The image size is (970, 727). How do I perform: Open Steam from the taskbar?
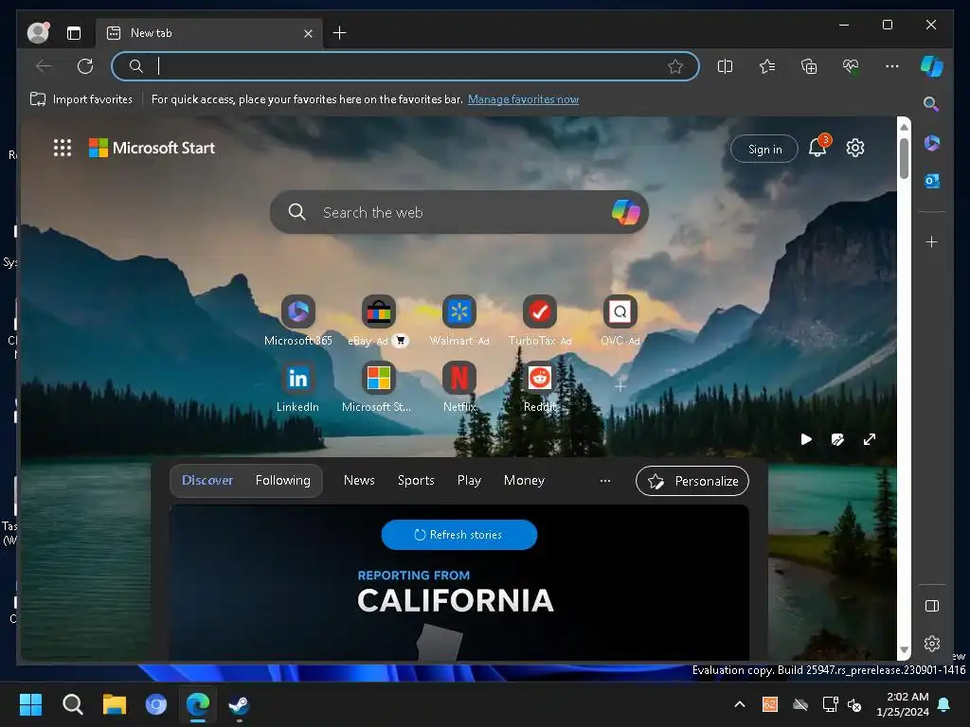tap(239, 704)
